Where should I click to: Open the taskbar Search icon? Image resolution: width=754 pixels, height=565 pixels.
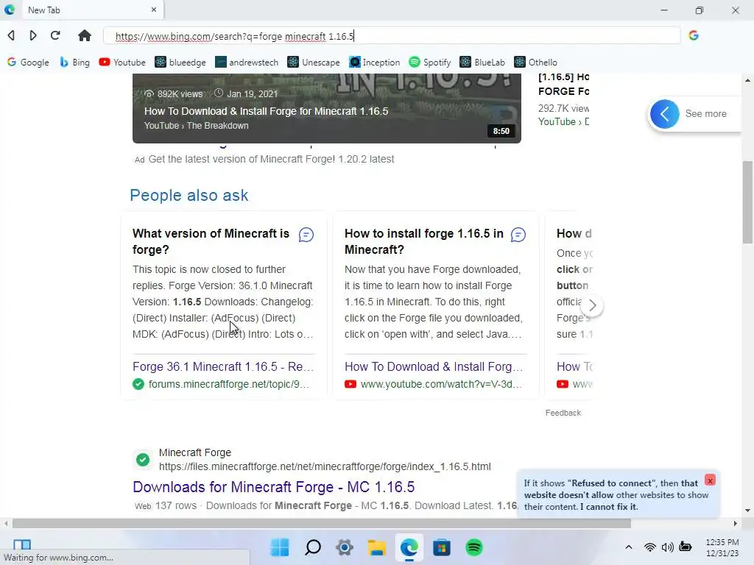coord(312,547)
